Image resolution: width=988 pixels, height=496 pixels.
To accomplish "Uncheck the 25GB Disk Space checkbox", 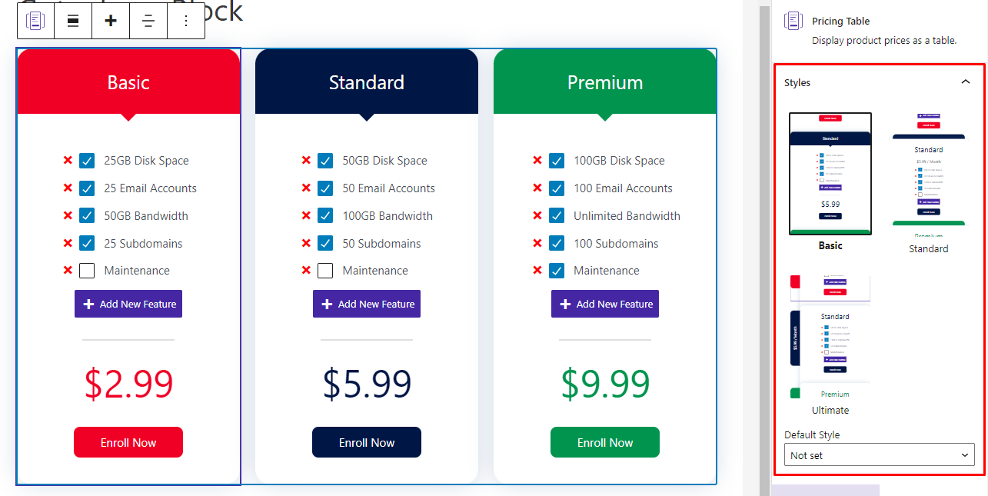I will 86,160.
